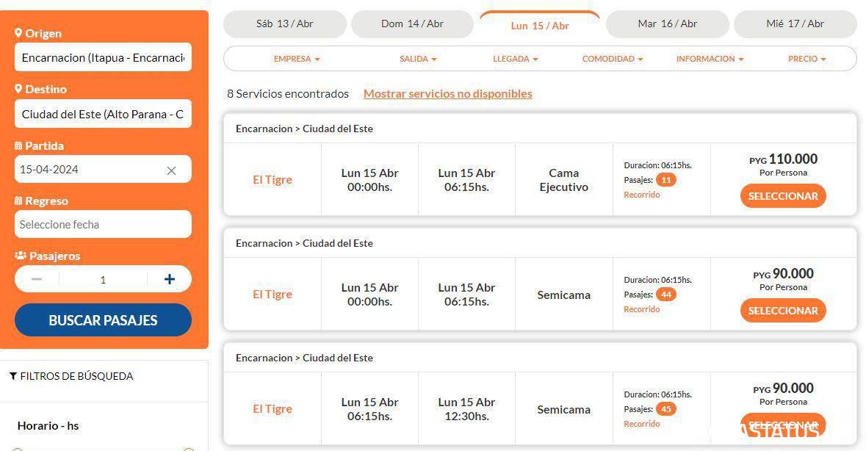This screenshot has width=866, height=451.
Task: Click the Origen input field
Action: (103, 57)
